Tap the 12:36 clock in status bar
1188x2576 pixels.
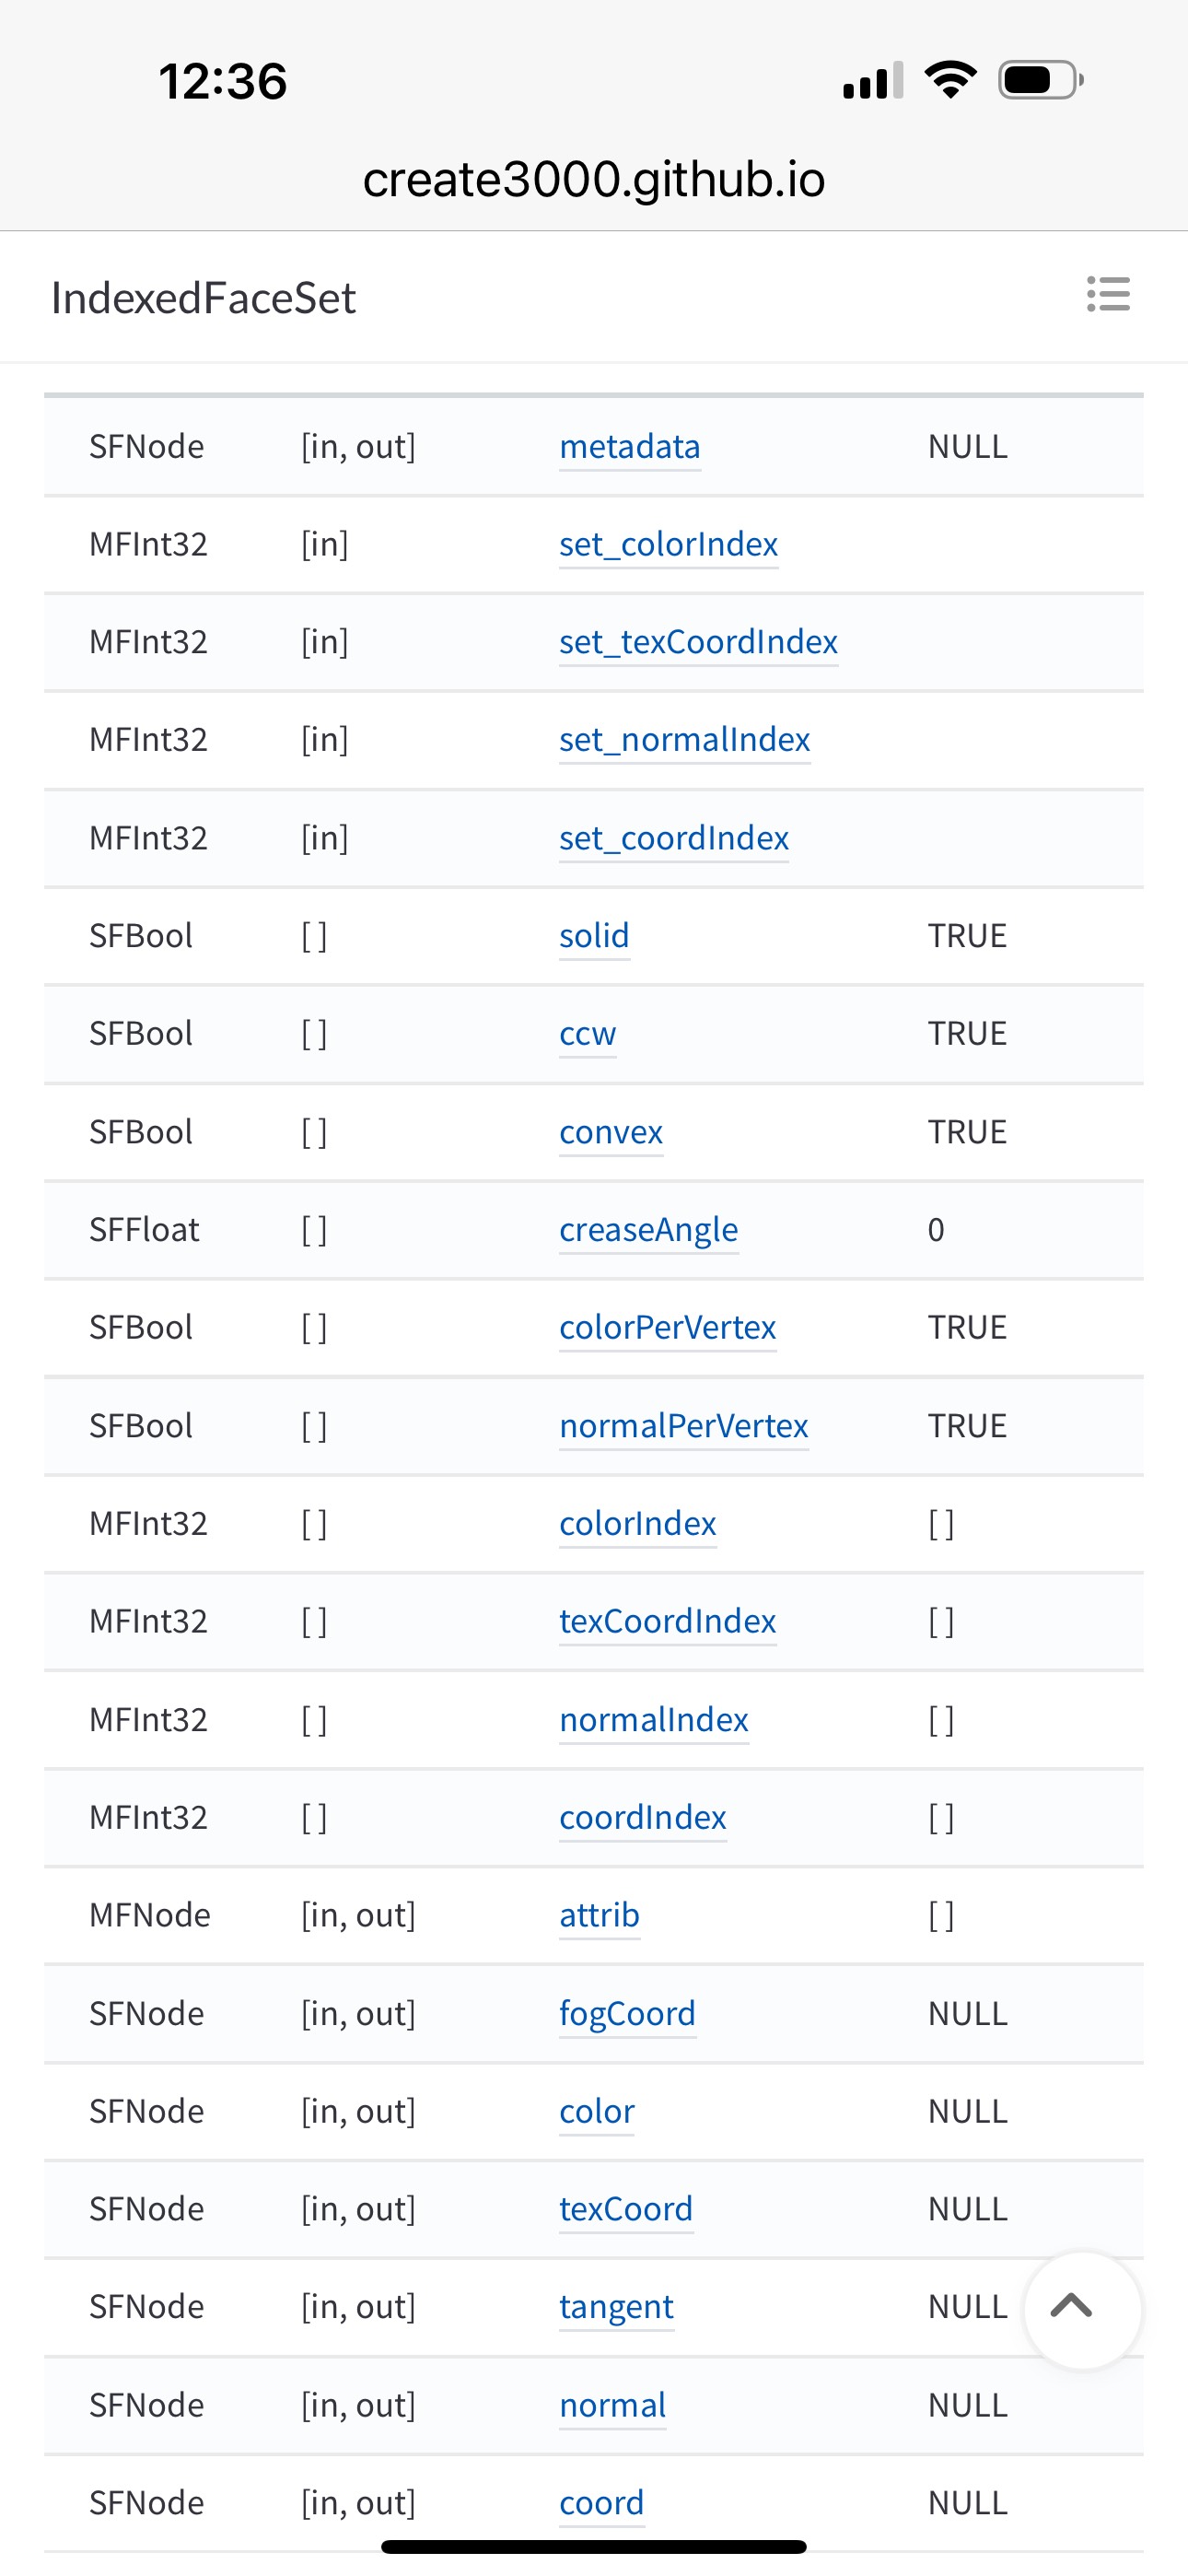pyautogui.click(x=223, y=81)
